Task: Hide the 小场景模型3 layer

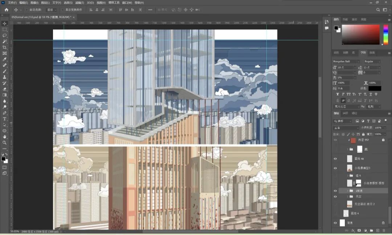Action: click(x=335, y=168)
